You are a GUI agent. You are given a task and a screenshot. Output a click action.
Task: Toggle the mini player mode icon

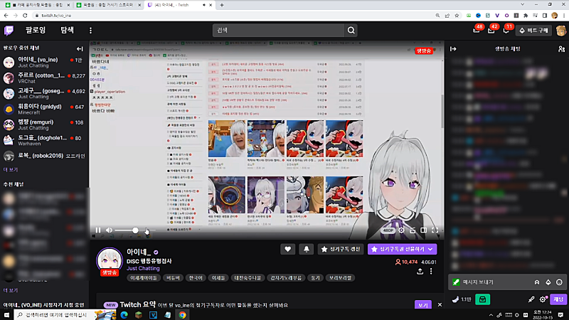pos(413,230)
